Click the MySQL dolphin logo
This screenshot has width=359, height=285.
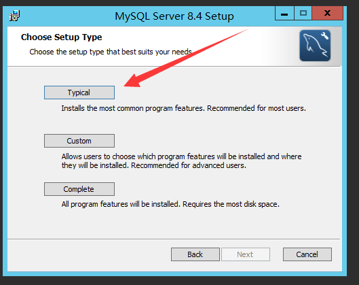click(x=315, y=46)
